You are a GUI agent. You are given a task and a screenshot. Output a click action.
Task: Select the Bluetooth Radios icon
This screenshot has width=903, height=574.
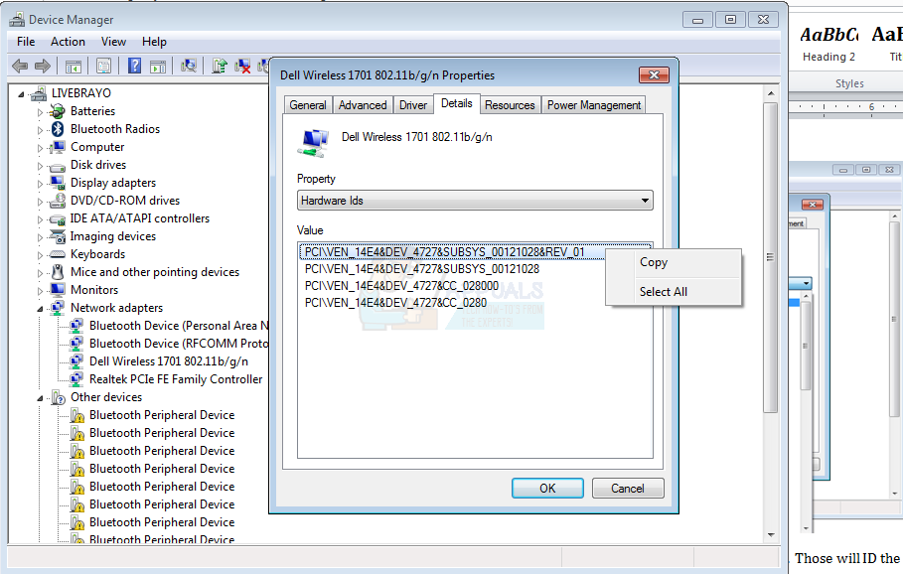coord(57,129)
